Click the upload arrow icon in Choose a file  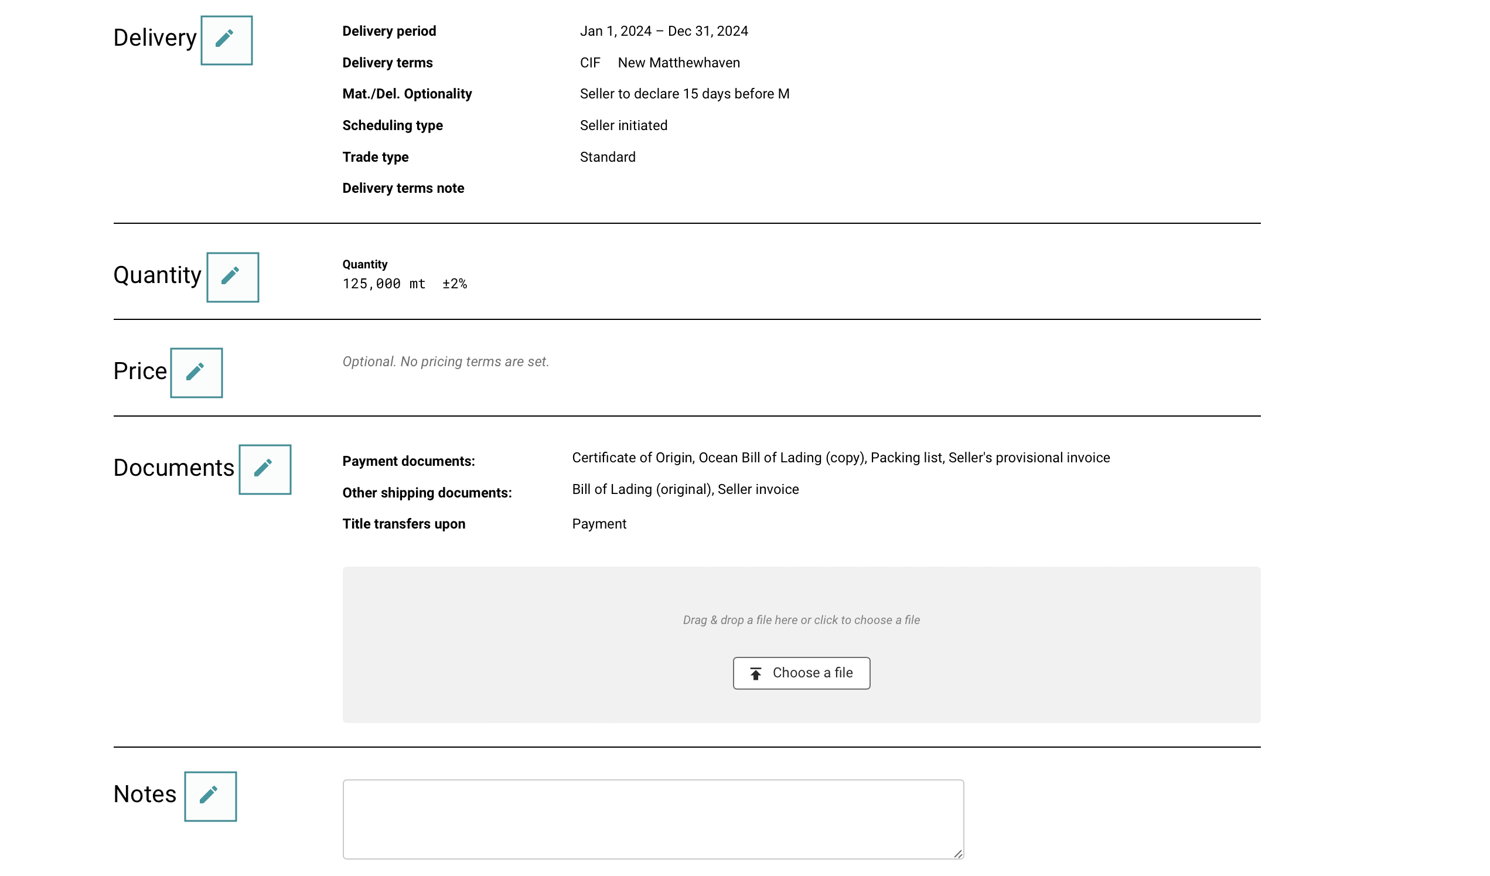[x=756, y=674]
